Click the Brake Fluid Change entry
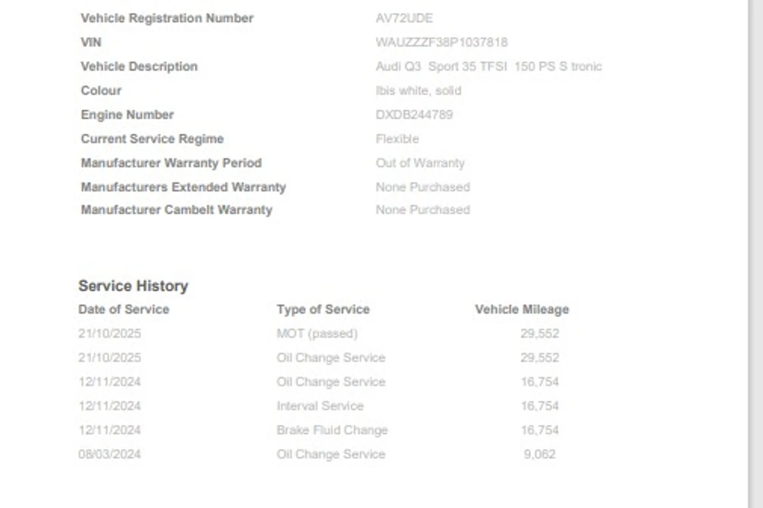 [x=332, y=430]
